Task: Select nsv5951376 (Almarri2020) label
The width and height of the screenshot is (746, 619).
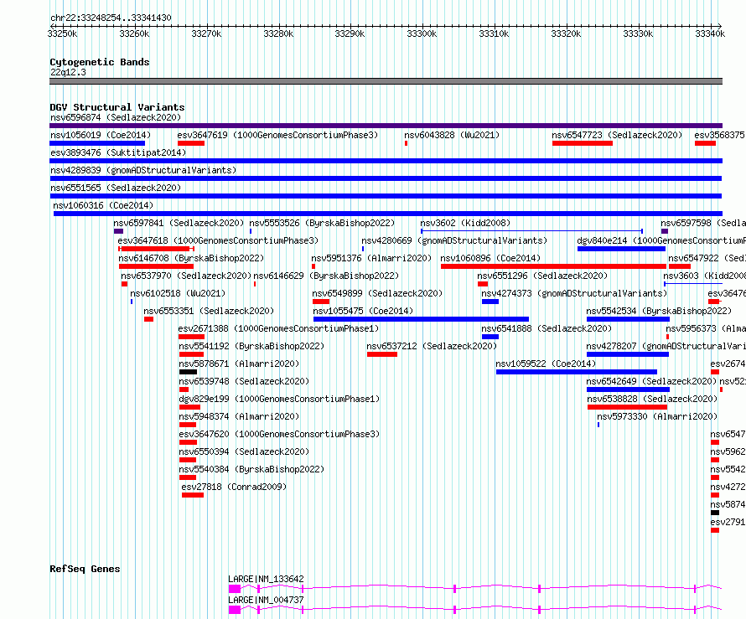Action: pyautogui.click(x=371, y=258)
